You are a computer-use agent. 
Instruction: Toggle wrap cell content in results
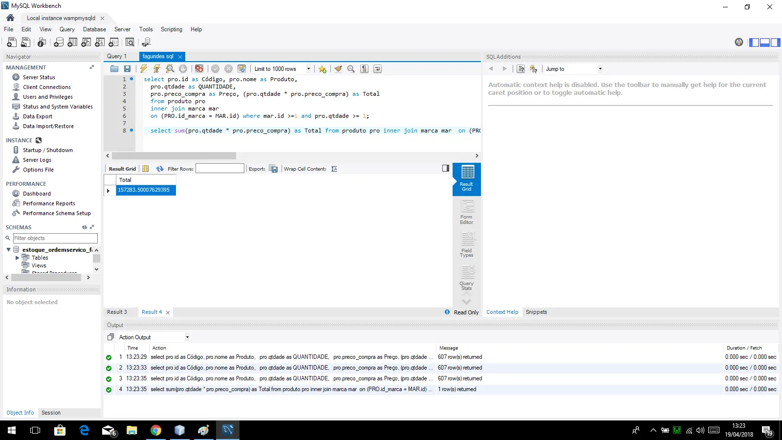click(x=334, y=169)
